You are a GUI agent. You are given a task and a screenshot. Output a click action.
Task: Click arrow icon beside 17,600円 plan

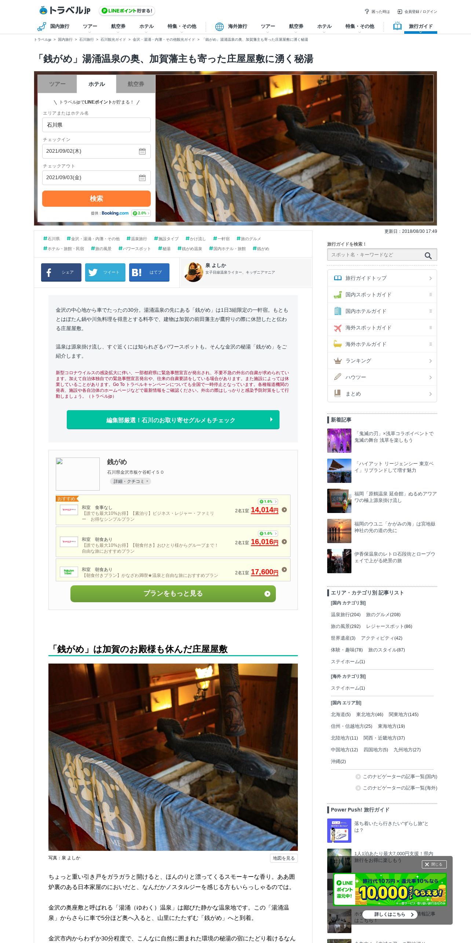284,570
